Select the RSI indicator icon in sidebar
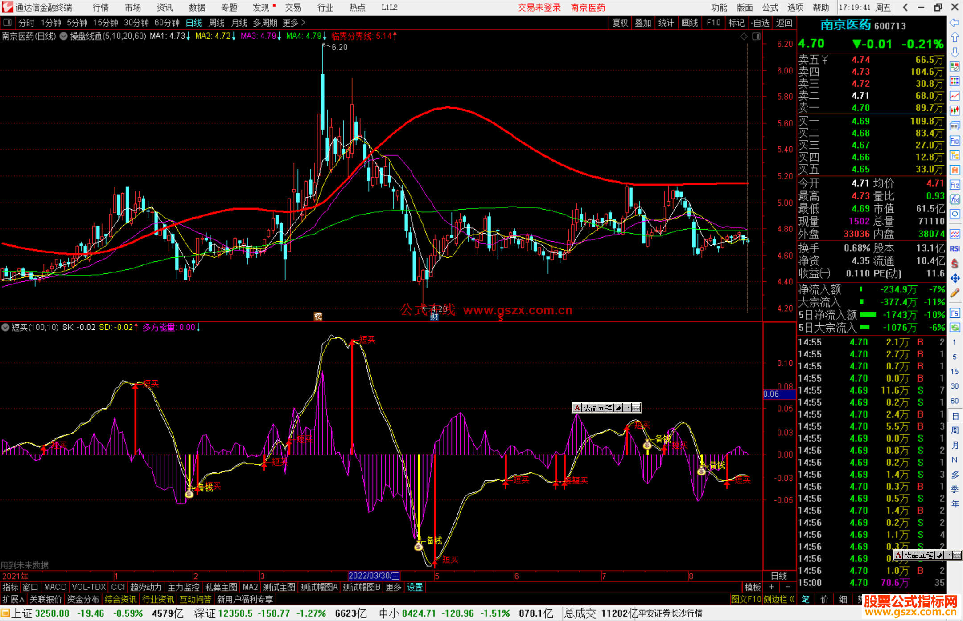The height and width of the screenshot is (621, 963). 955,248
